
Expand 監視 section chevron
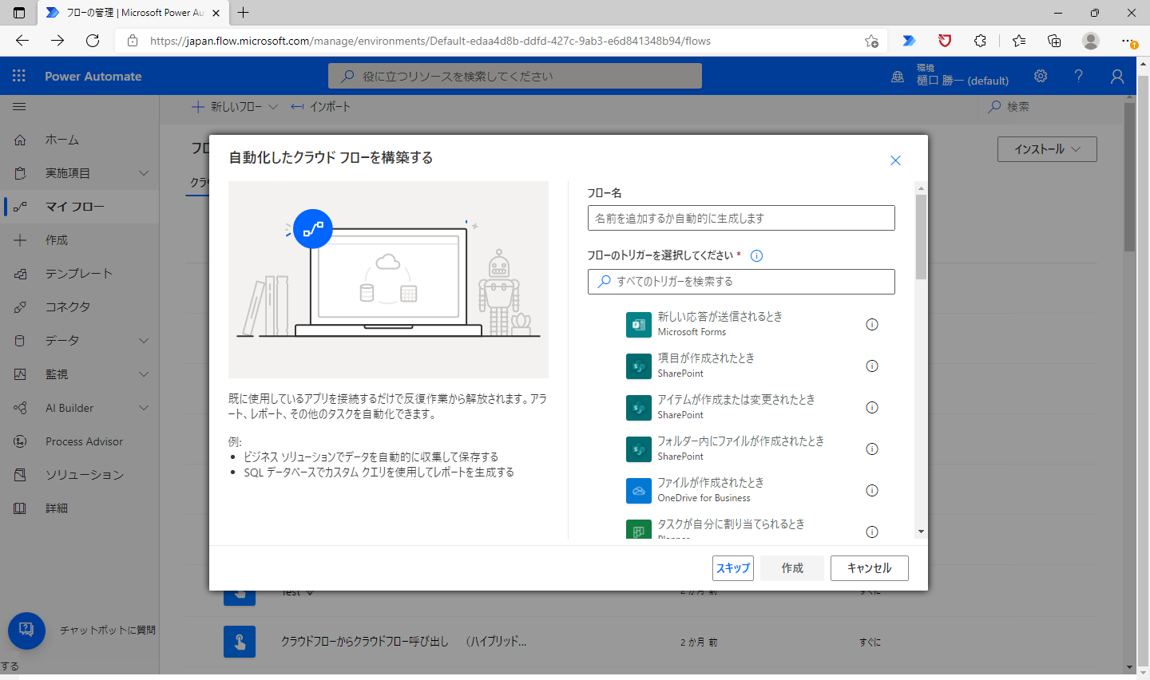(x=144, y=374)
